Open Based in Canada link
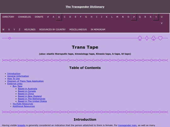This screenshot has width=170, height=127. pyautogui.click(x=27, y=91)
